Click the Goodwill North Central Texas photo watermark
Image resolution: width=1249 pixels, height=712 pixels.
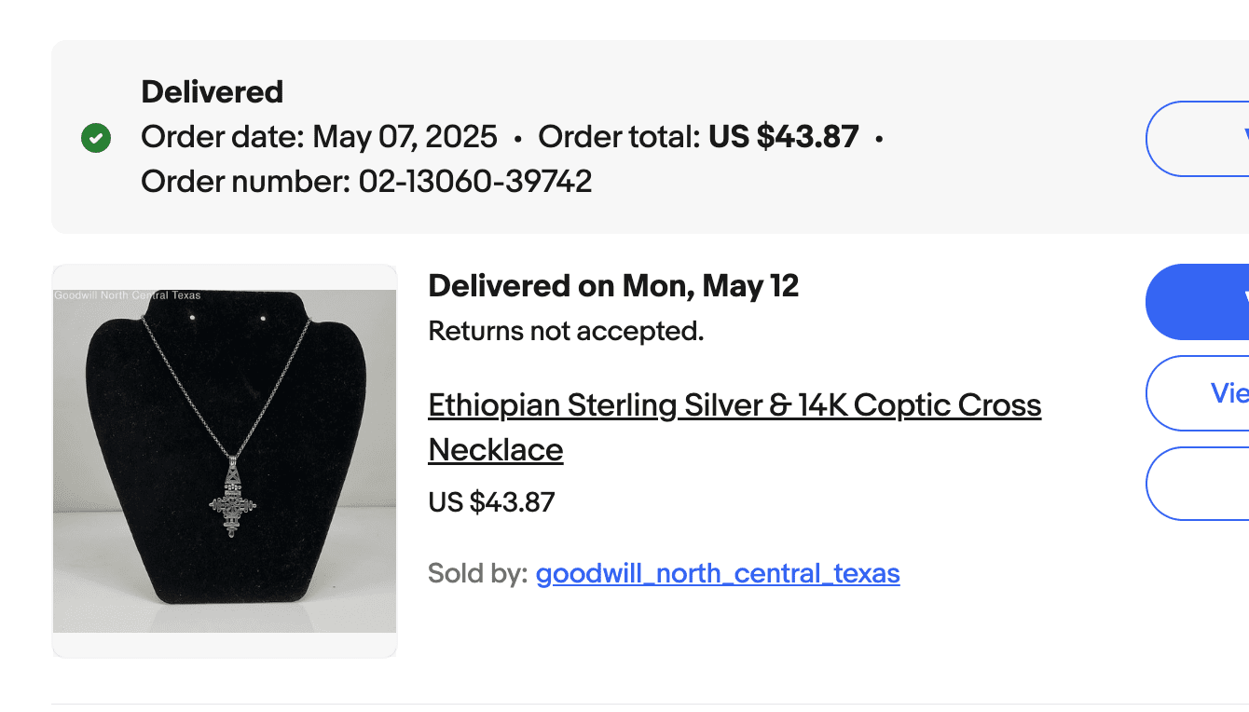[x=128, y=295]
